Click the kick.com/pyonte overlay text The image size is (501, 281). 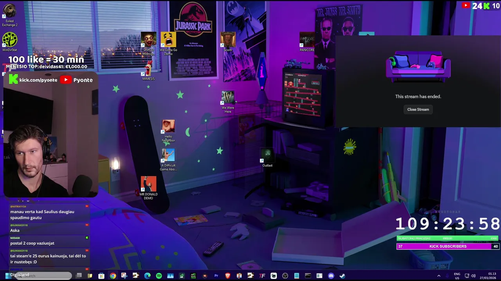pyautogui.click(x=38, y=80)
